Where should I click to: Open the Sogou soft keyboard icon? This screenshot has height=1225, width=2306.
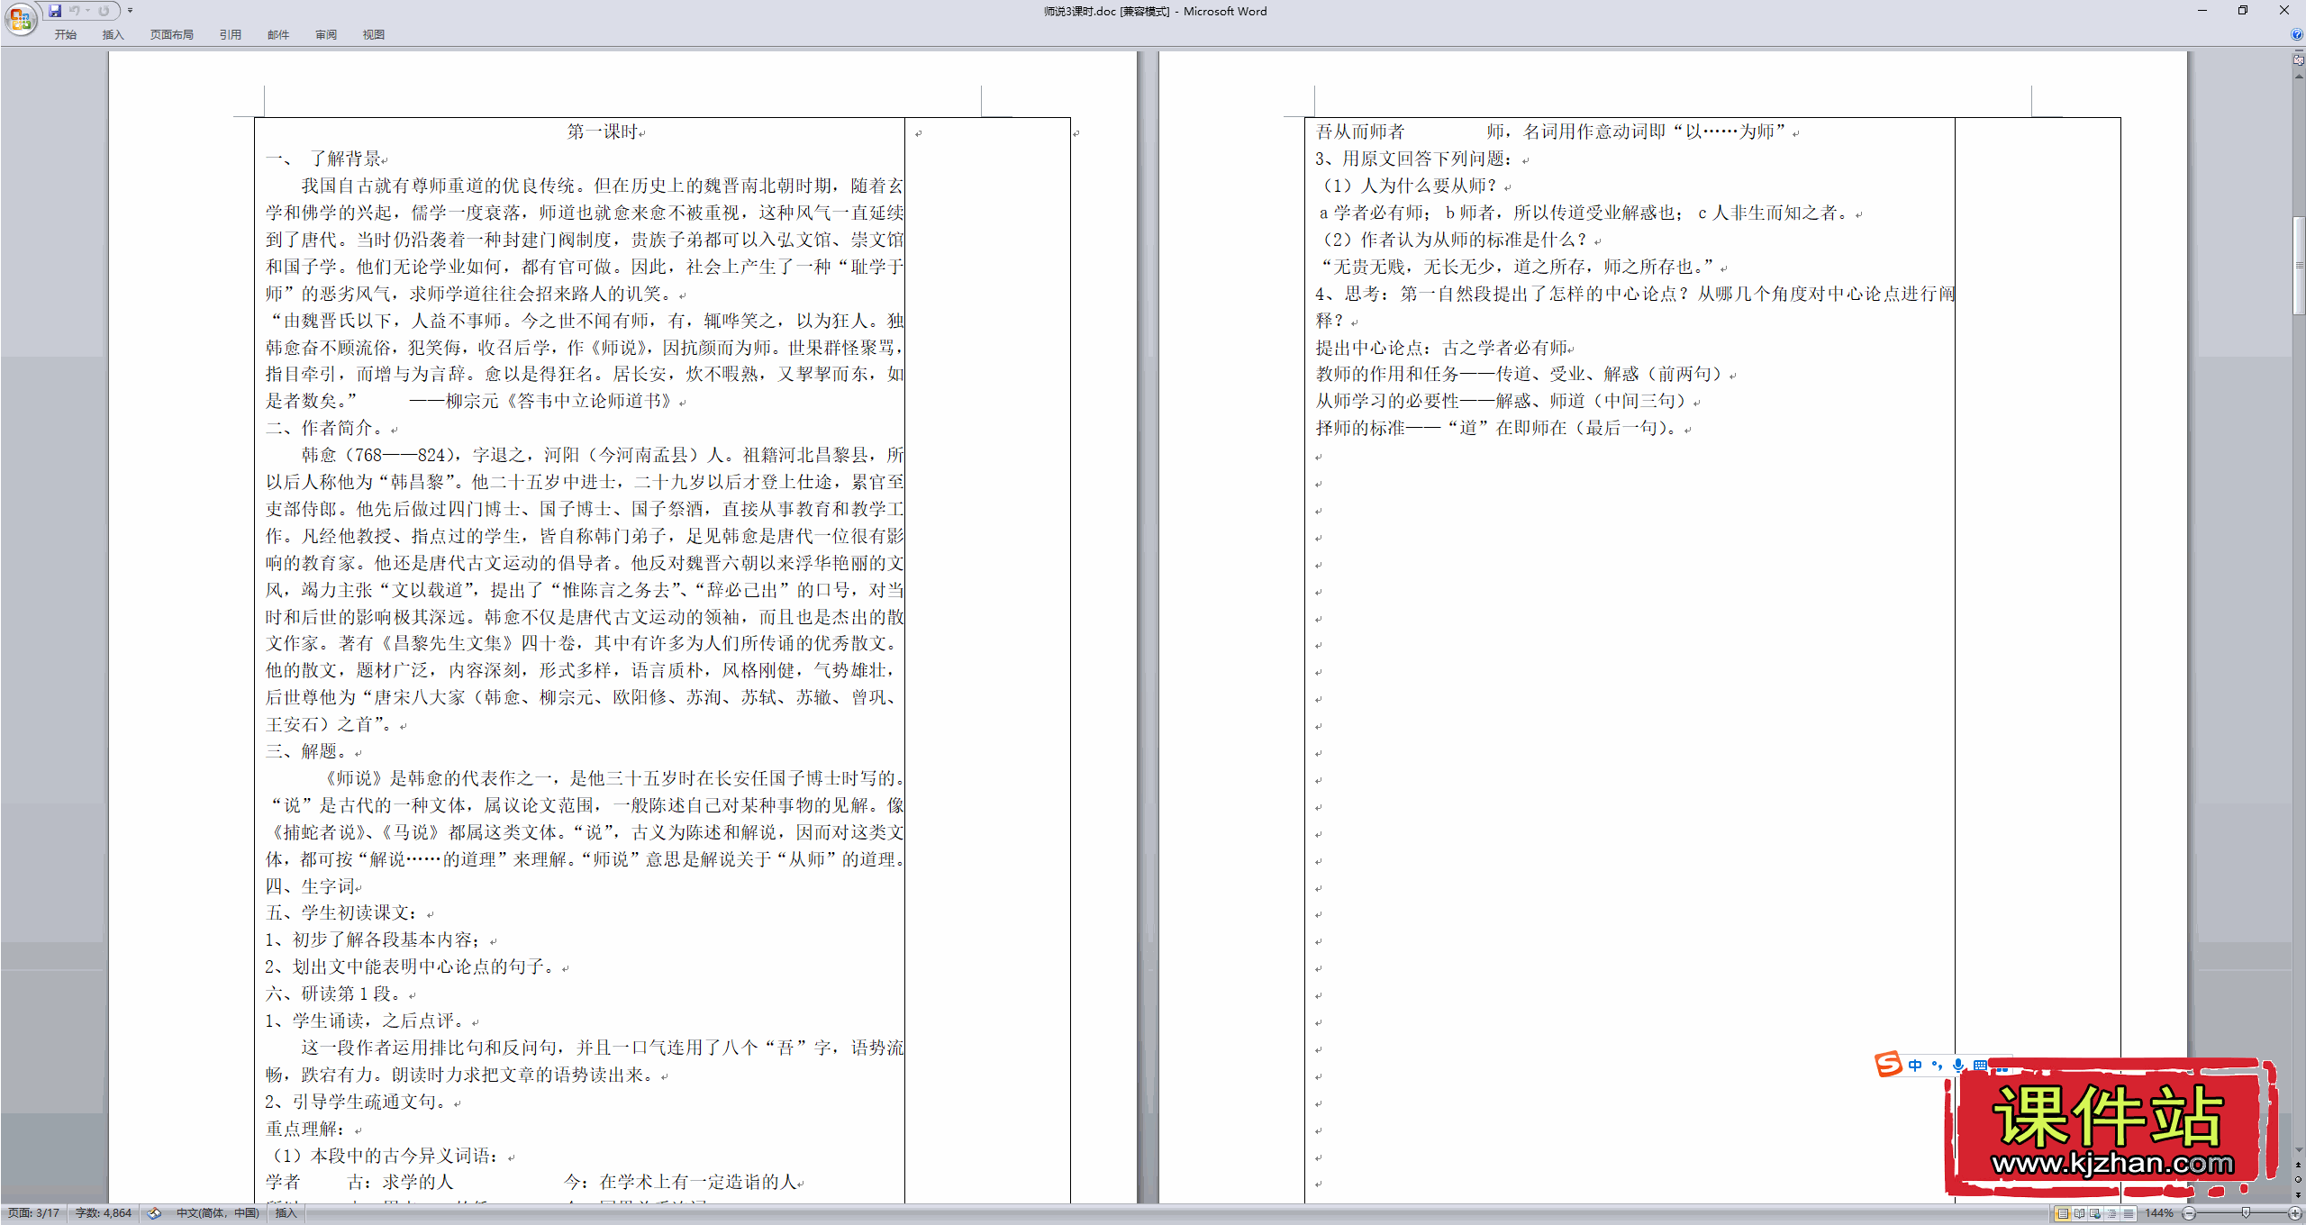tap(1980, 1065)
